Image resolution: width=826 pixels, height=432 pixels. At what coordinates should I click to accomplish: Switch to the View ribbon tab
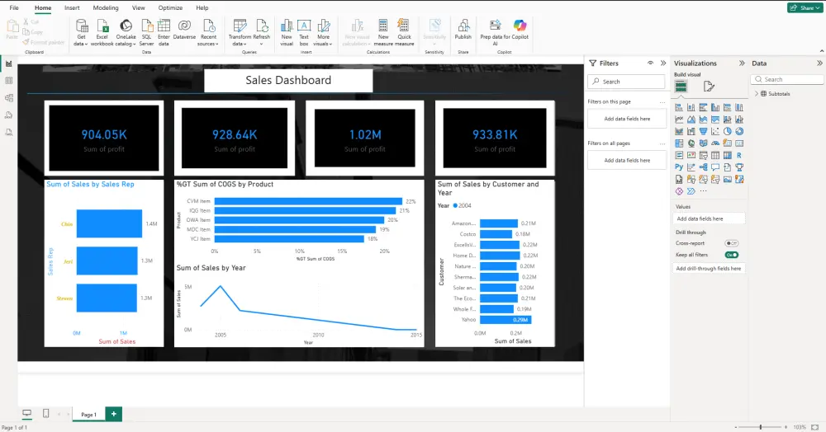(139, 8)
